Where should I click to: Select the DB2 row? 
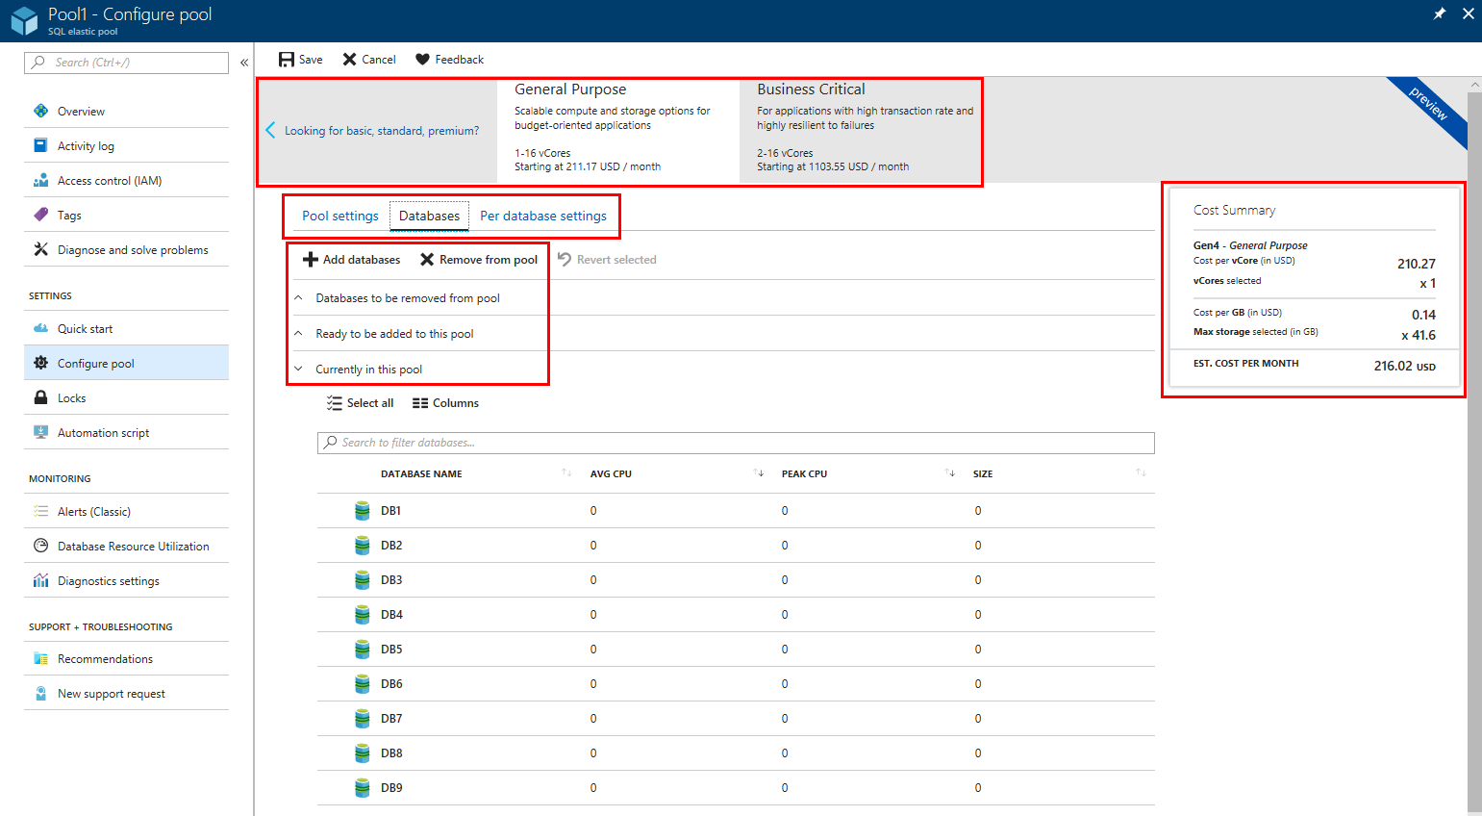point(736,546)
